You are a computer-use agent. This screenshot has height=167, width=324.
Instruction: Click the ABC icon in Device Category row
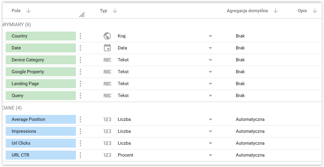(107, 60)
